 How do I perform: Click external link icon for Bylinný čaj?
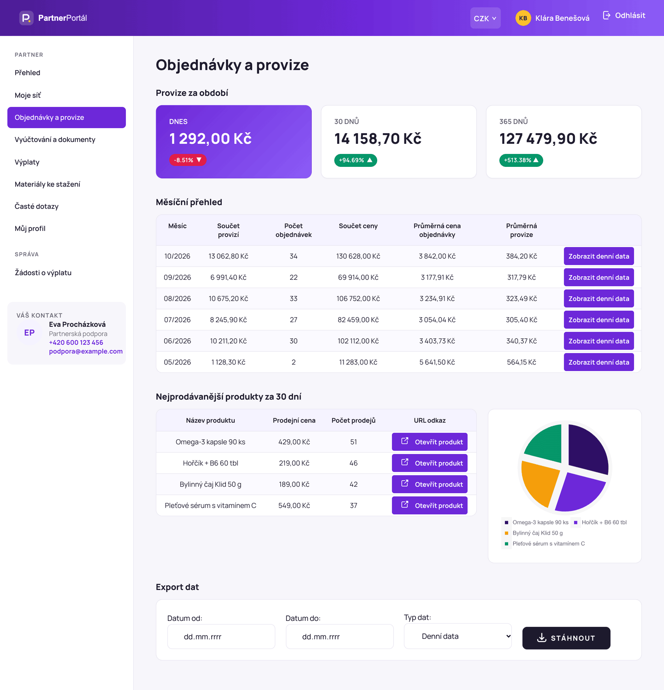coord(405,484)
